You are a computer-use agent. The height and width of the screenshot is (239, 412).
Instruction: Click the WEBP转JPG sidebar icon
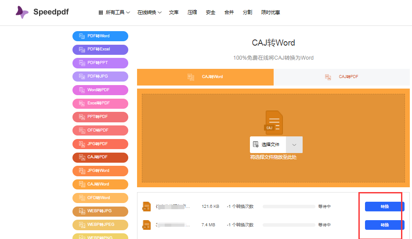point(82,211)
